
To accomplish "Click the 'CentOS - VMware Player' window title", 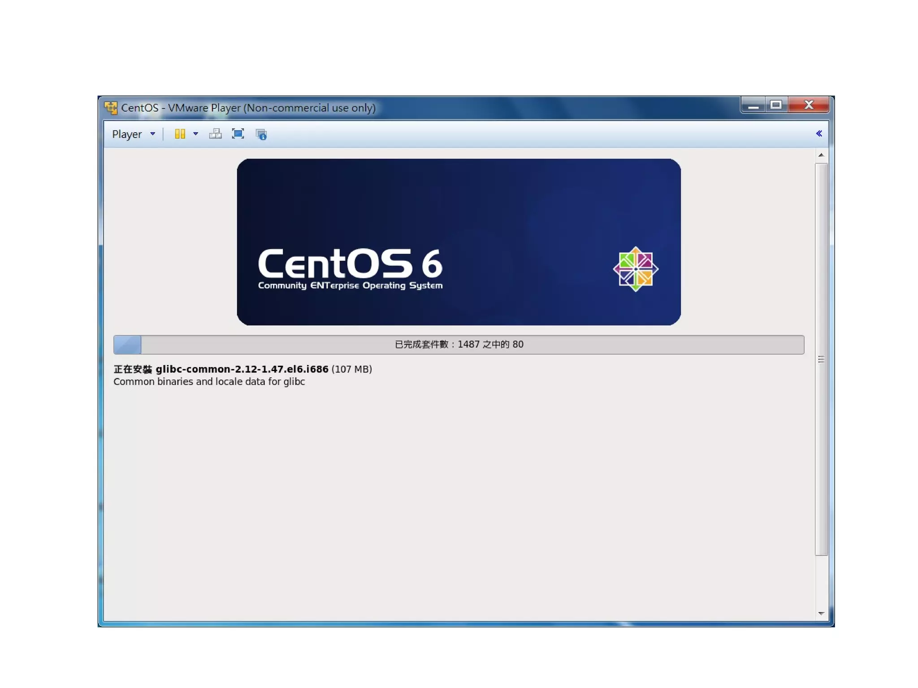I will point(248,108).
